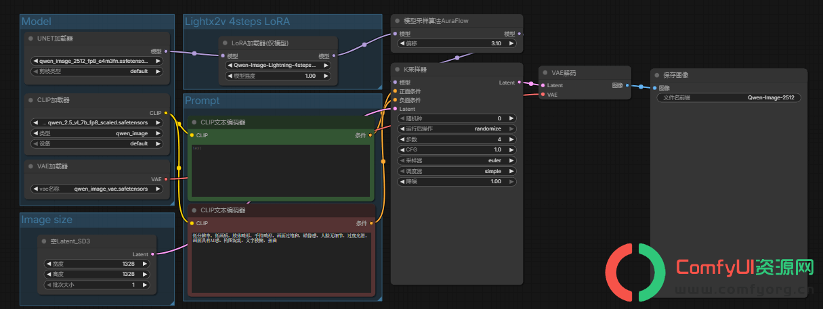Viewport: 823px width, 309px height.
Task: Increase 宽度 with its right arrow
Action: coord(146,264)
